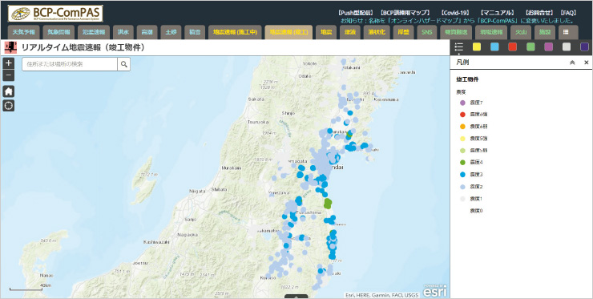Select the yellow square widget
The image size is (593, 299).
pyautogui.click(x=477, y=47)
